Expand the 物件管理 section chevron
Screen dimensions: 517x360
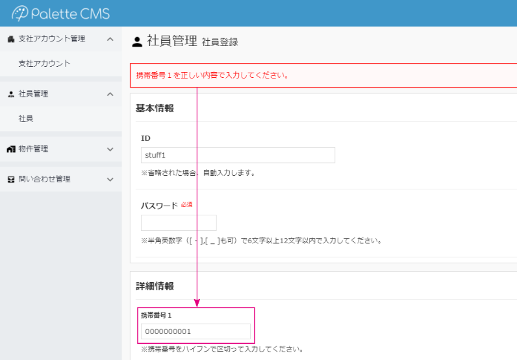point(110,149)
